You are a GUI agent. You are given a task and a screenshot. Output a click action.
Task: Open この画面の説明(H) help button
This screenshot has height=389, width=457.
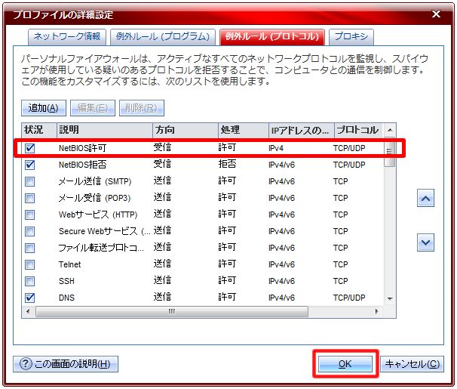(66, 364)
